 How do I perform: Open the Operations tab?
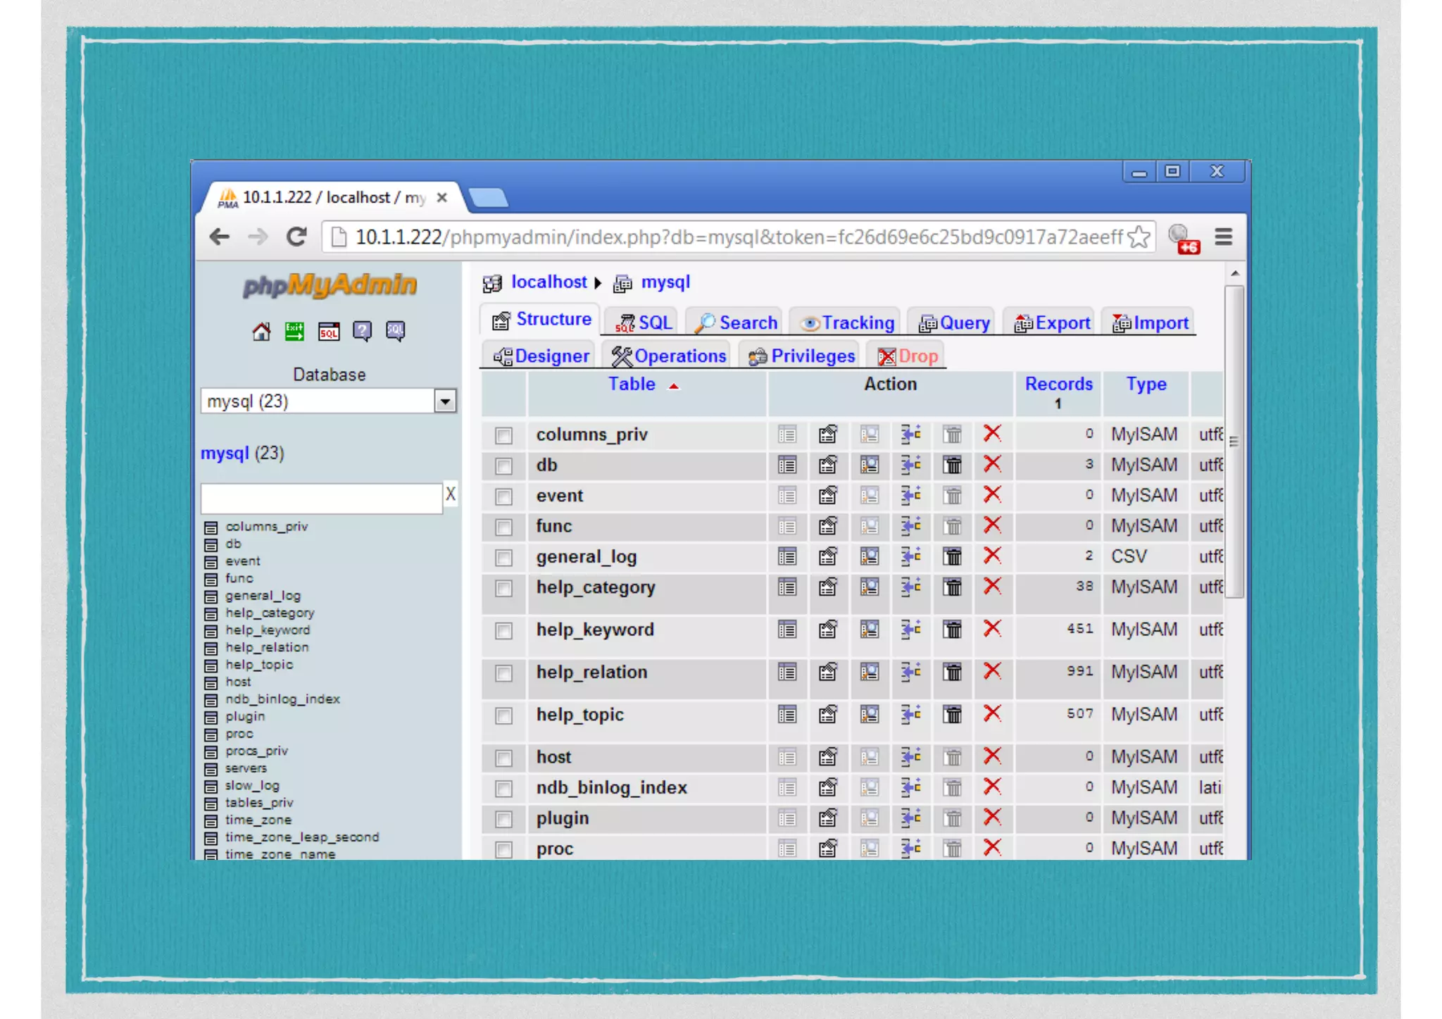pyautogui.click(x=669, y=356)
